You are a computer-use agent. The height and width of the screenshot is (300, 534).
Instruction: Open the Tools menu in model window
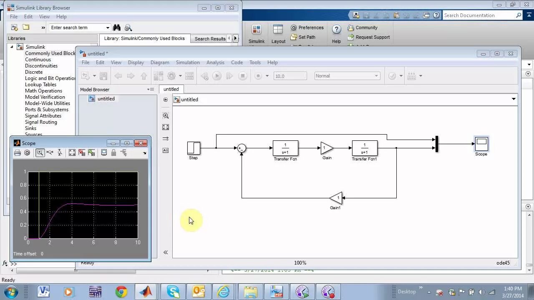pyautogui.click(x=255, y=62)
